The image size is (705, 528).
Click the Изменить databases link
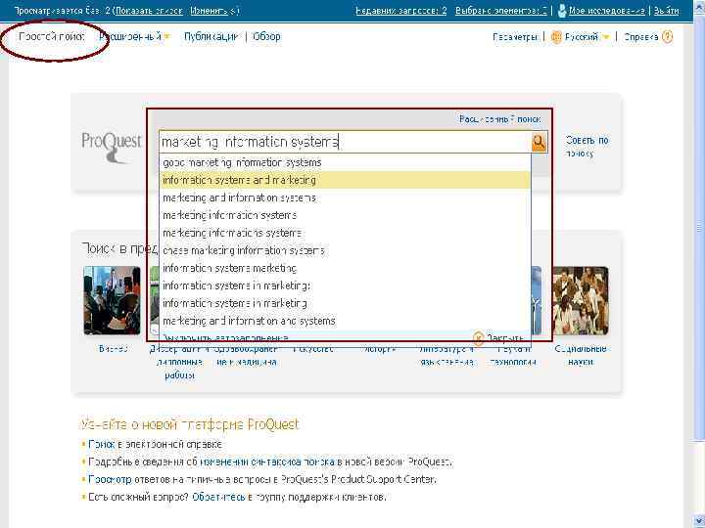coord(210,11)
